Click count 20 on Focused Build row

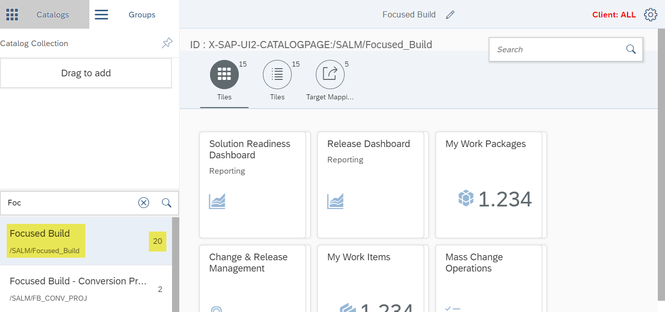(x=158, y=241)
